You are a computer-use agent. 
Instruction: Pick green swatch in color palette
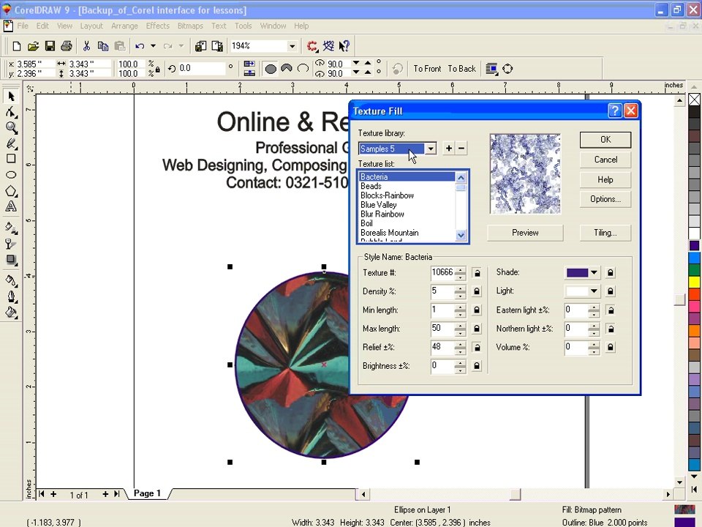[x=695, y=270]
